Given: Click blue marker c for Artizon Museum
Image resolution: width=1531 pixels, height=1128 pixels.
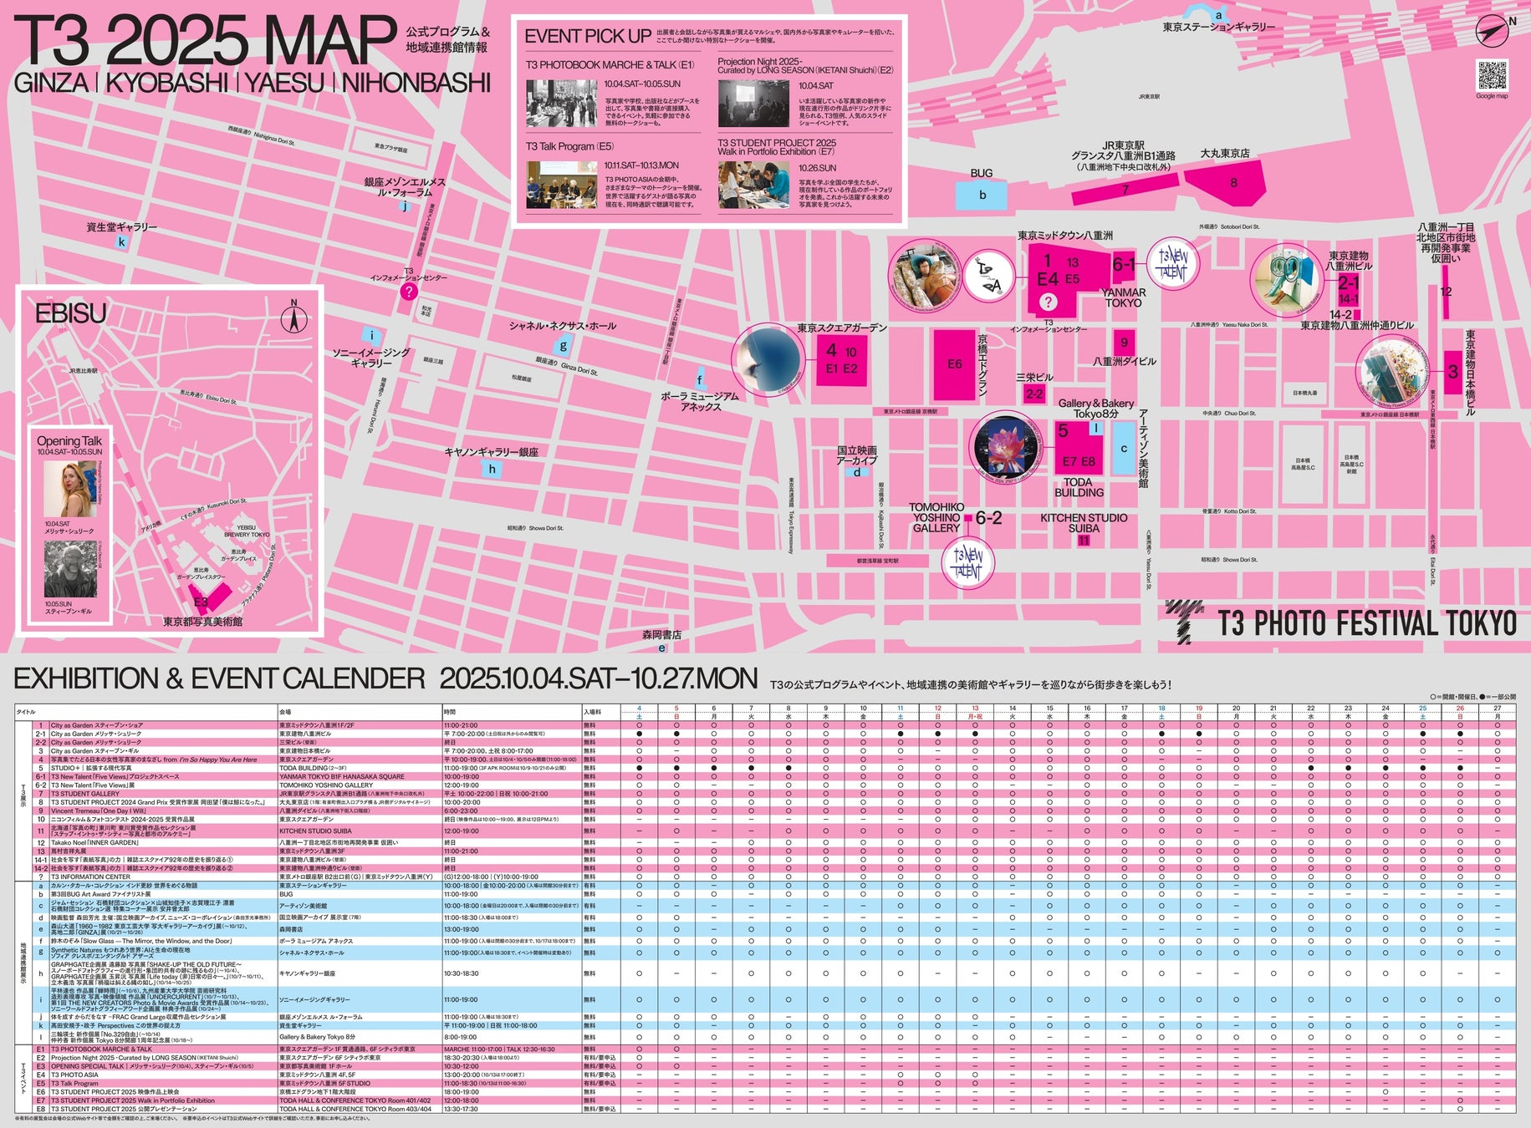Looking at the screenshot, I should click(x=1124, y=449).
